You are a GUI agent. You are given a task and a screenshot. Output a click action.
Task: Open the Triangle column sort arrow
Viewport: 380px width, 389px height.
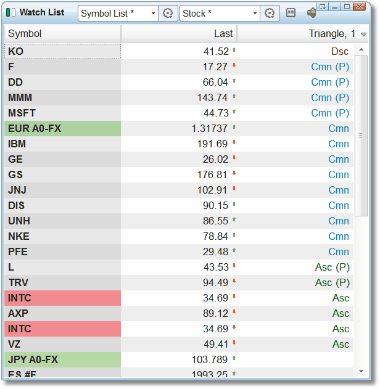[363, 35]
